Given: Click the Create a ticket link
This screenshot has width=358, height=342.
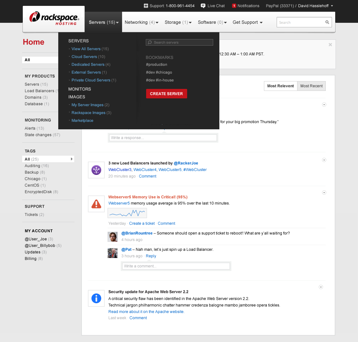Looking at the screenshot, I should point(142,223).
